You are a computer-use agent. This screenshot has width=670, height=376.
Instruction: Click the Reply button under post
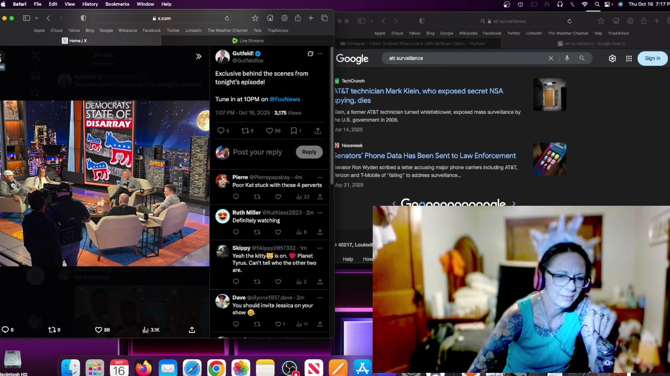309,152
